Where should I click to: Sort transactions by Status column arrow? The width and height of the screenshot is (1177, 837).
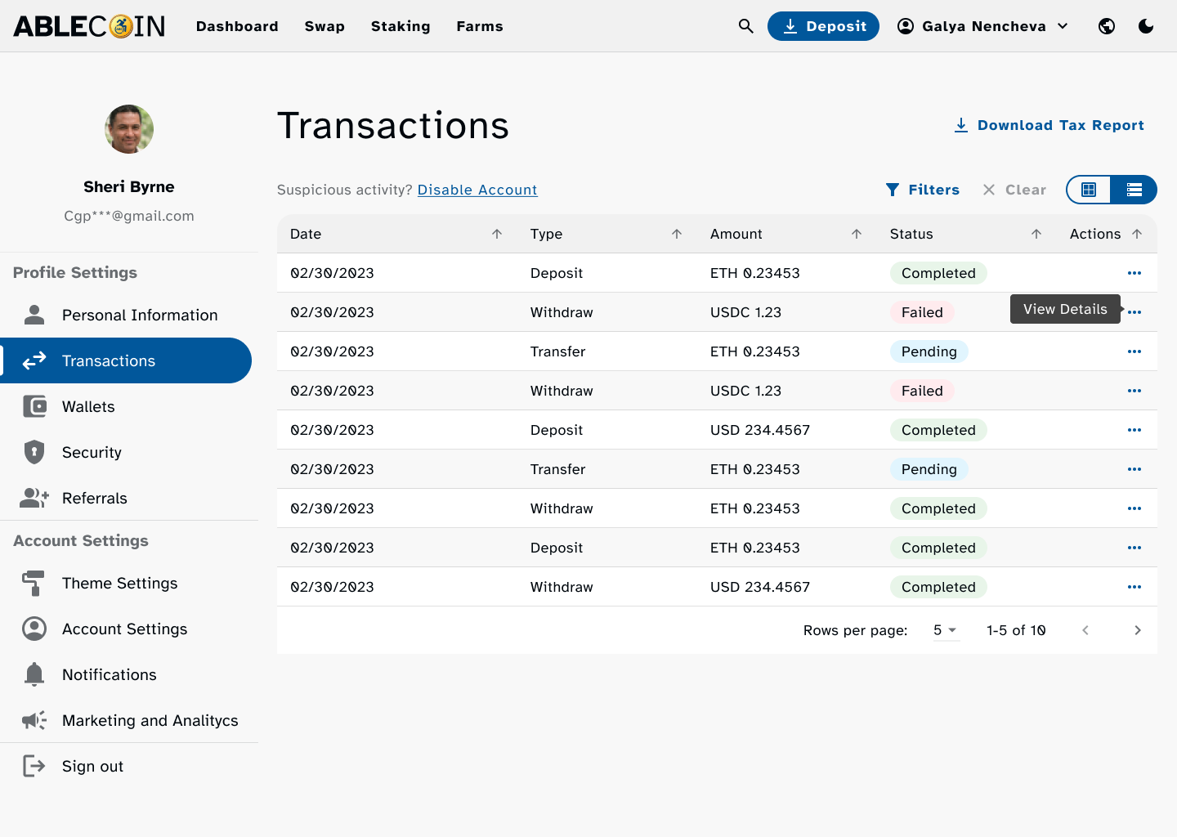click(x=1036, y=234)
